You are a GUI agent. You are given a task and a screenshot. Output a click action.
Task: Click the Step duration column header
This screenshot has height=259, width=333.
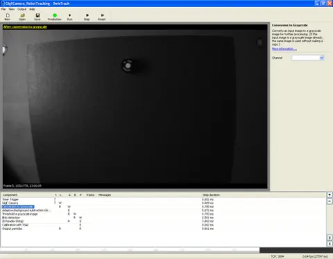211,195
